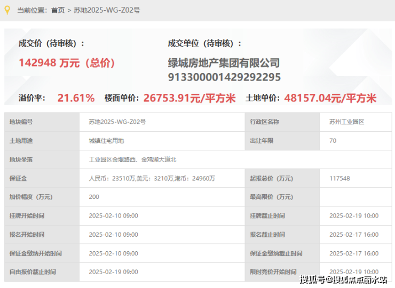Click the 起报总价（万元） header cell

(282, 178)
